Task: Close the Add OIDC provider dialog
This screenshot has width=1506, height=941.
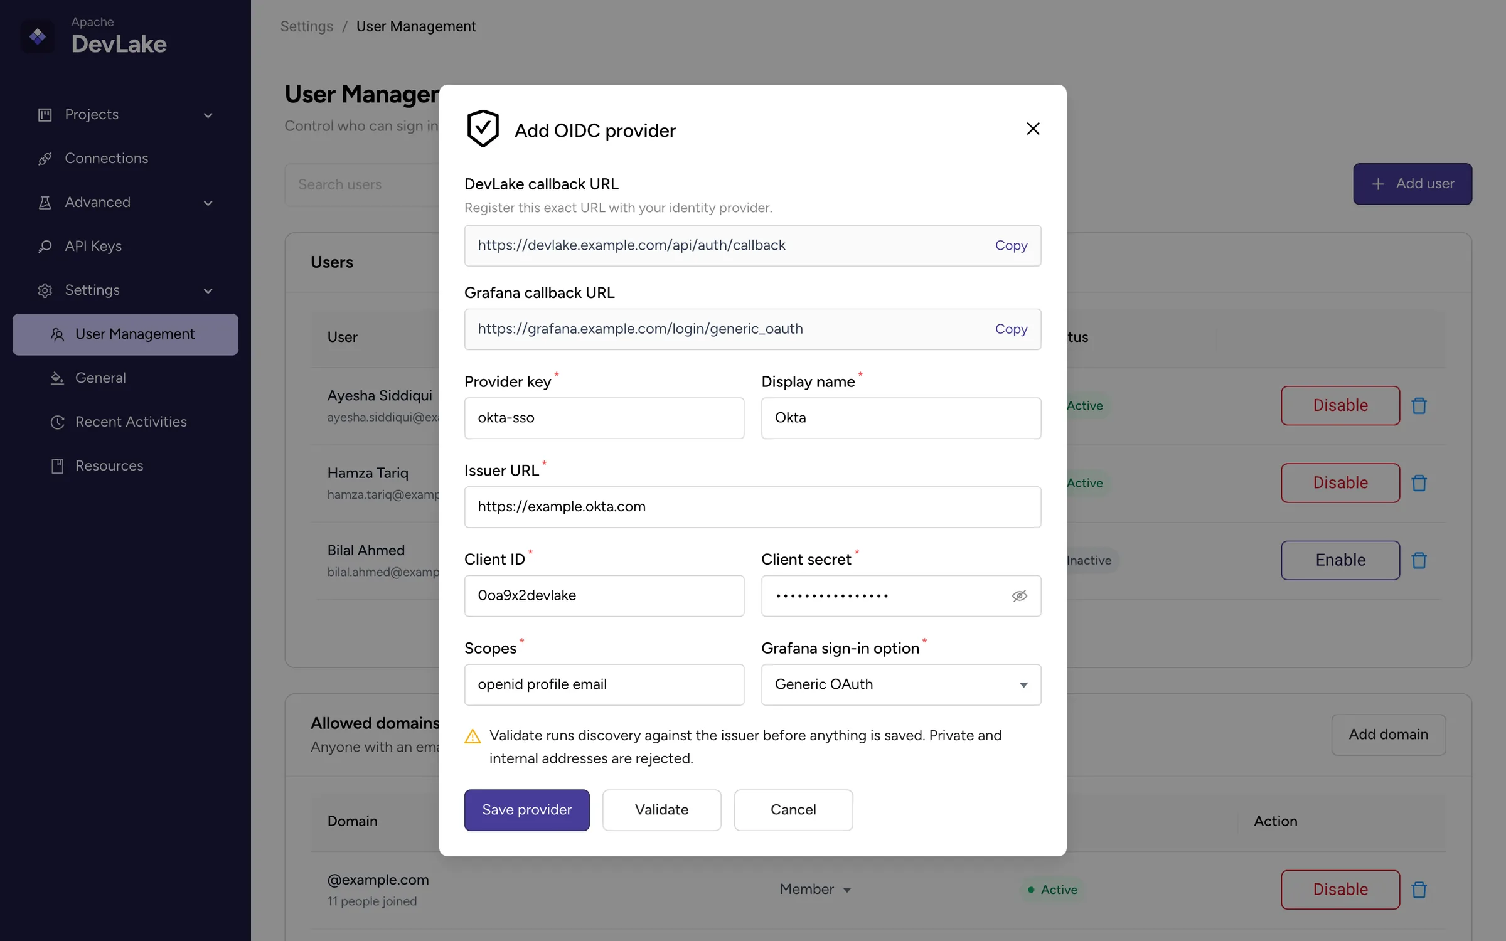Action: click(1033, 129)
